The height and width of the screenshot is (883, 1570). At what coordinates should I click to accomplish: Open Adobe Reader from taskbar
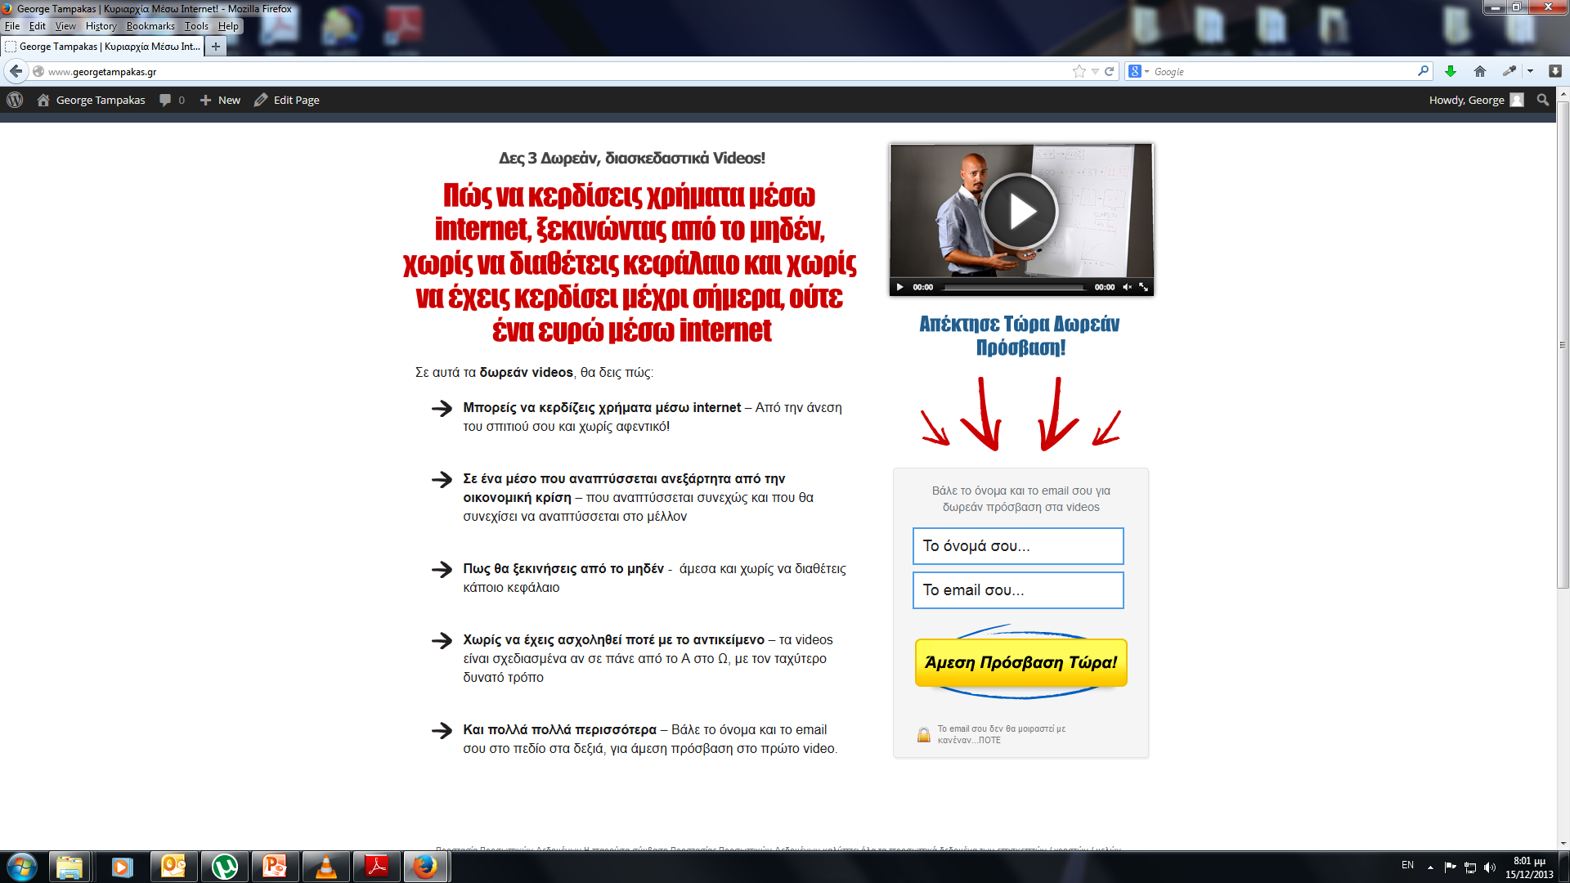[376, 867]
